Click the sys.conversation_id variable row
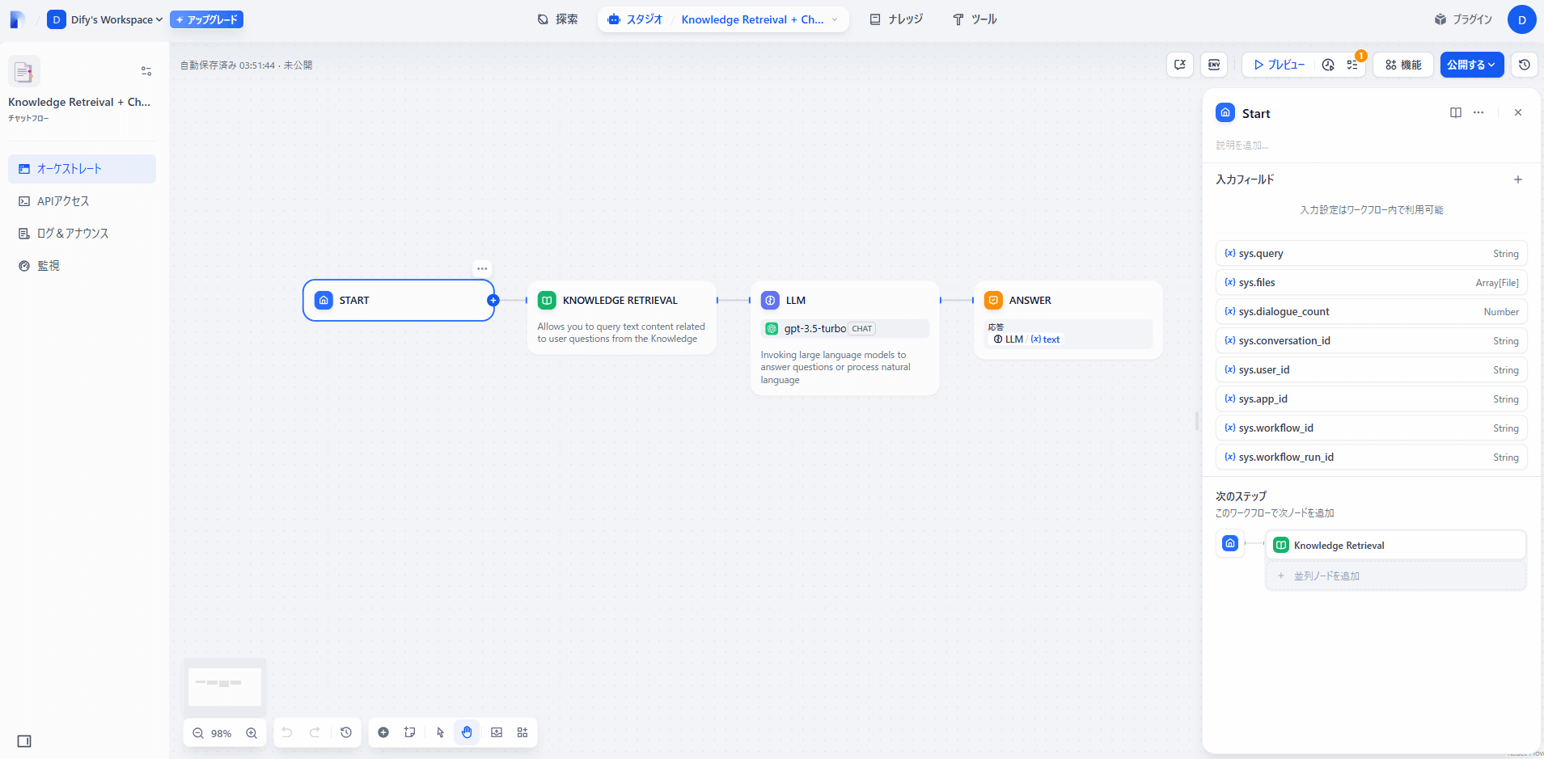 [1371, 341]
